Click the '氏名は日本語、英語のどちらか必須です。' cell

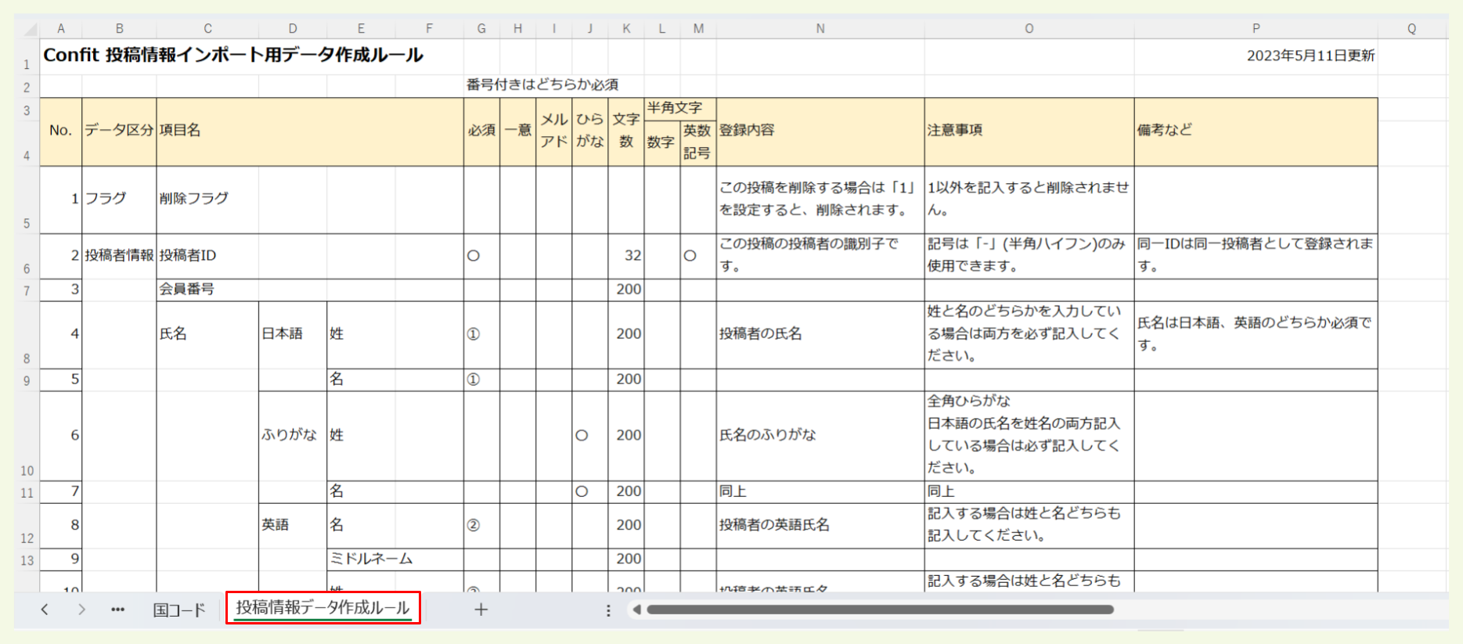click(1256, 335)
